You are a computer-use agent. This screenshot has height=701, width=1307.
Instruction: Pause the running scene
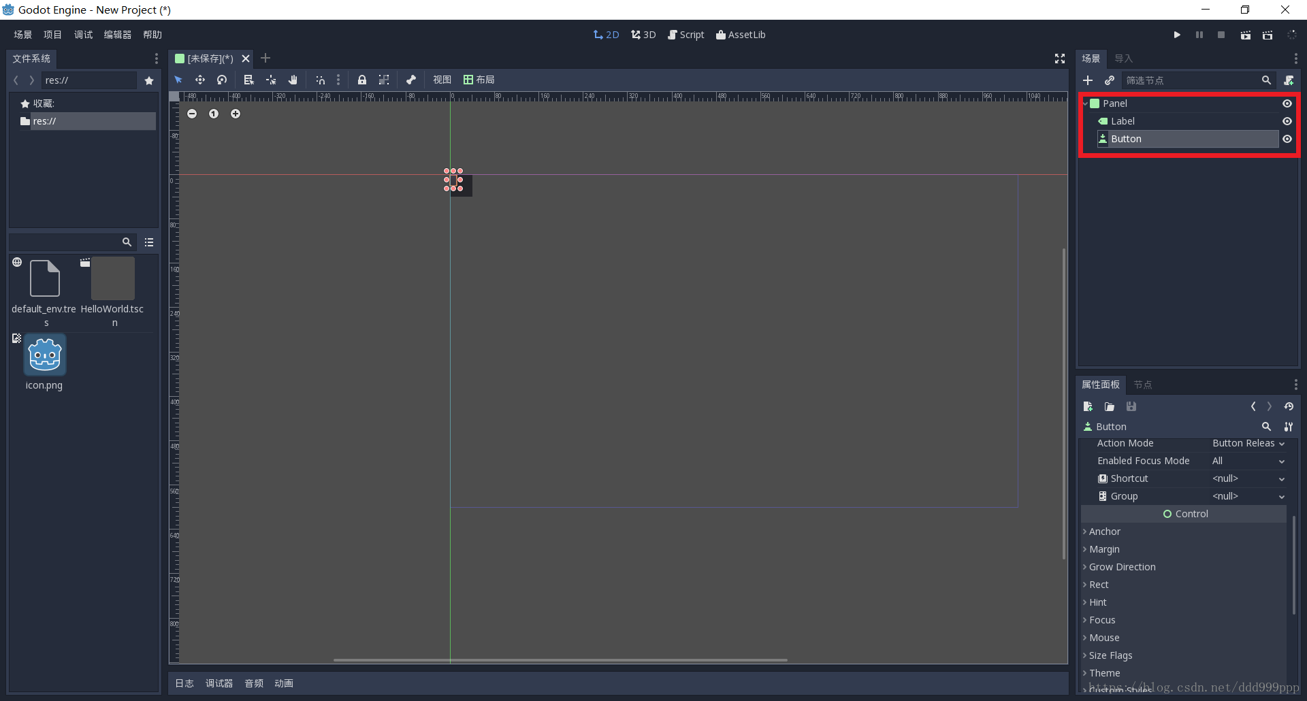[x=1199, y=35]
